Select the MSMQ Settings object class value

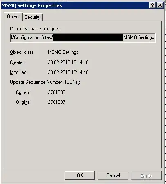point(63,52)
